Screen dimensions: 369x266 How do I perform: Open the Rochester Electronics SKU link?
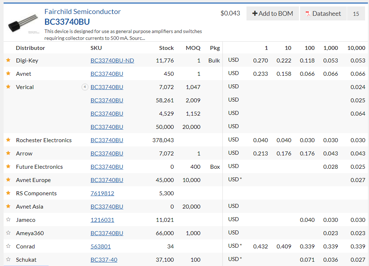pyautogui.click(x=107, y=140)
